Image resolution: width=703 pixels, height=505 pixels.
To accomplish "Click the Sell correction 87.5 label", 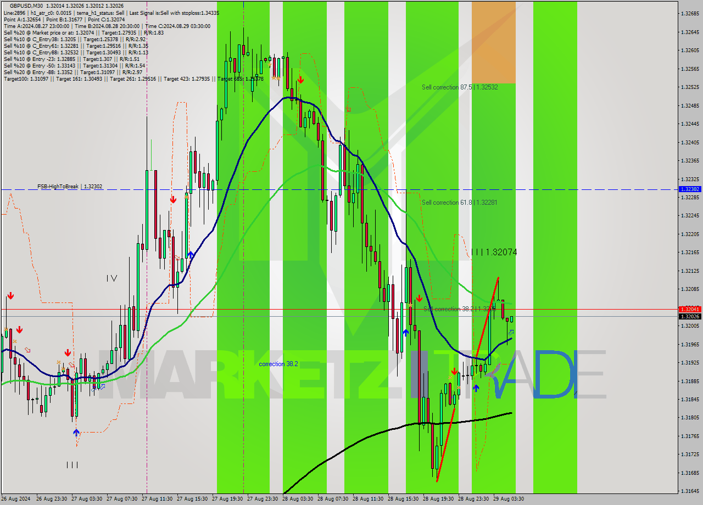I will tap(460, 87).
